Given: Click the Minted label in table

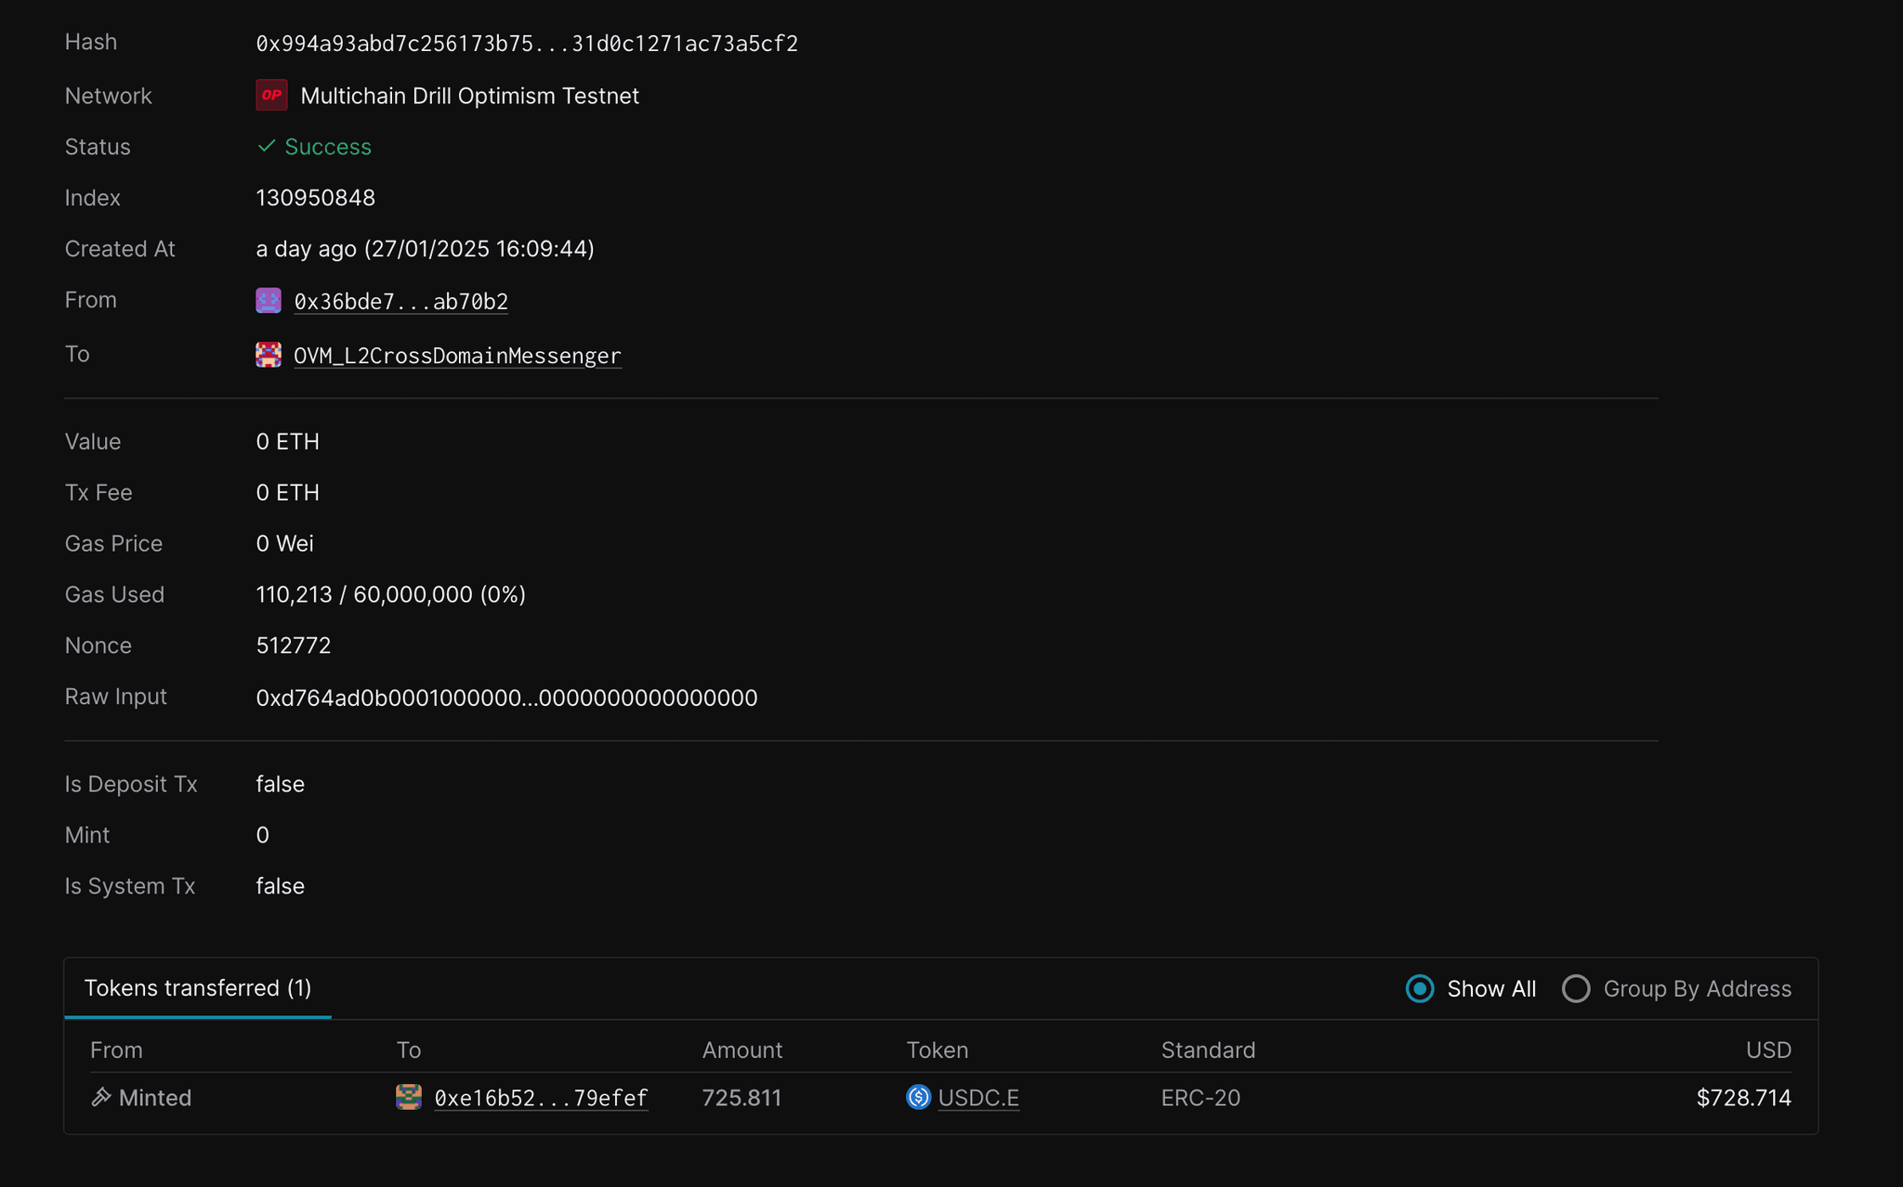Looking at the screenshot, I should (x=155, y=1098).
